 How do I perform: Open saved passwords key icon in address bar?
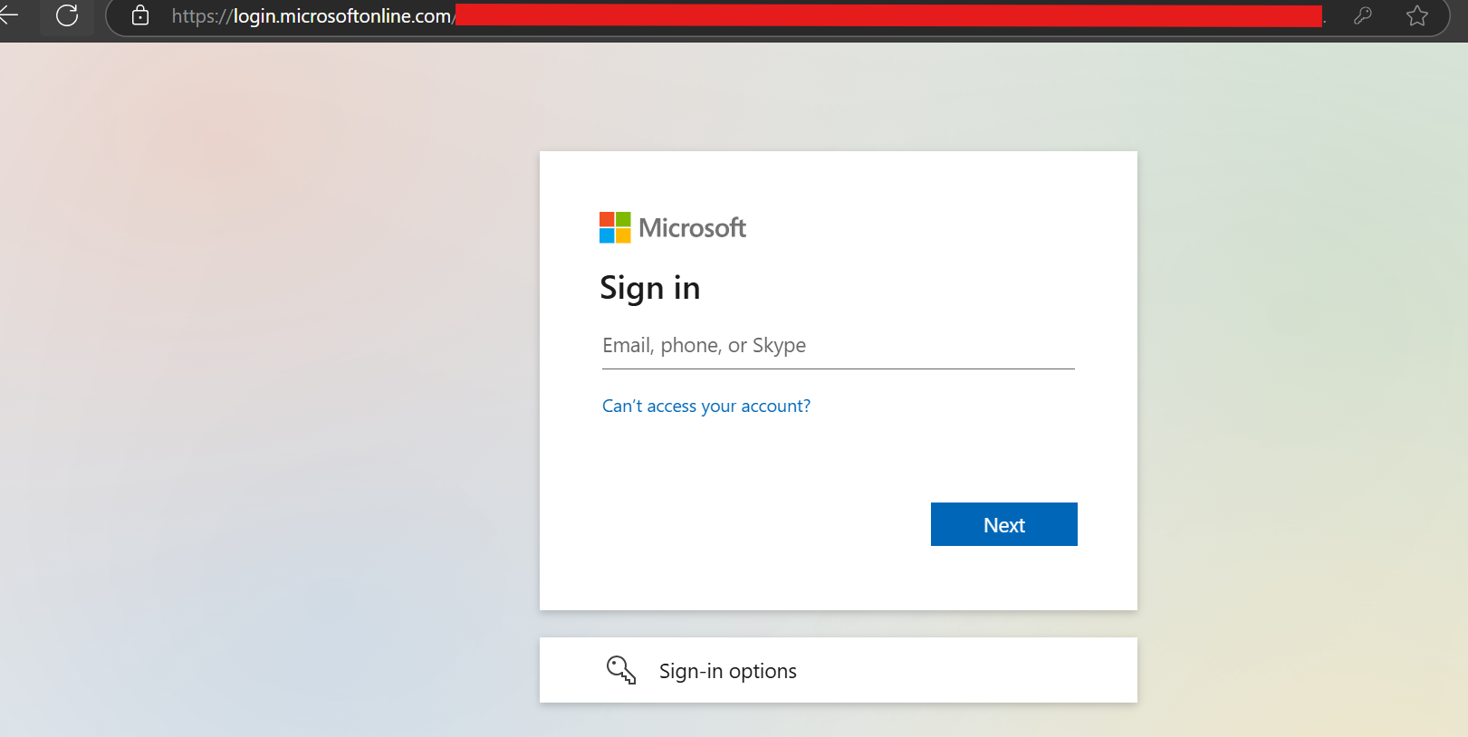(x=1363, y=15)
